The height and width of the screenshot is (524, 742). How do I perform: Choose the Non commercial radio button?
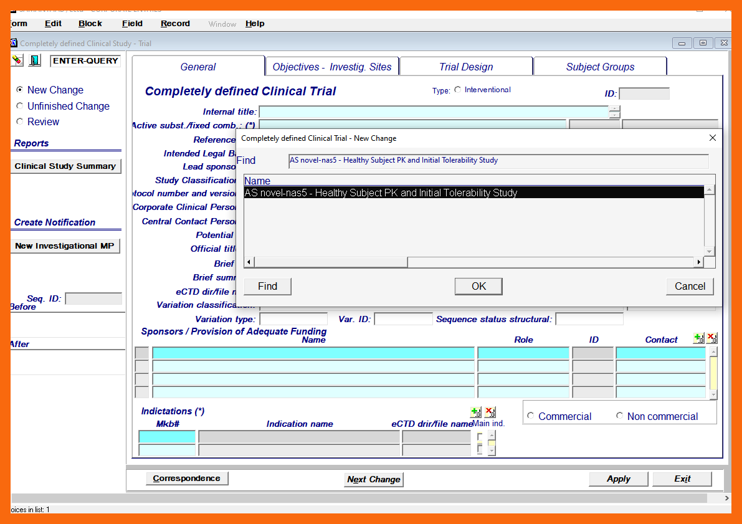click(619, 416)
